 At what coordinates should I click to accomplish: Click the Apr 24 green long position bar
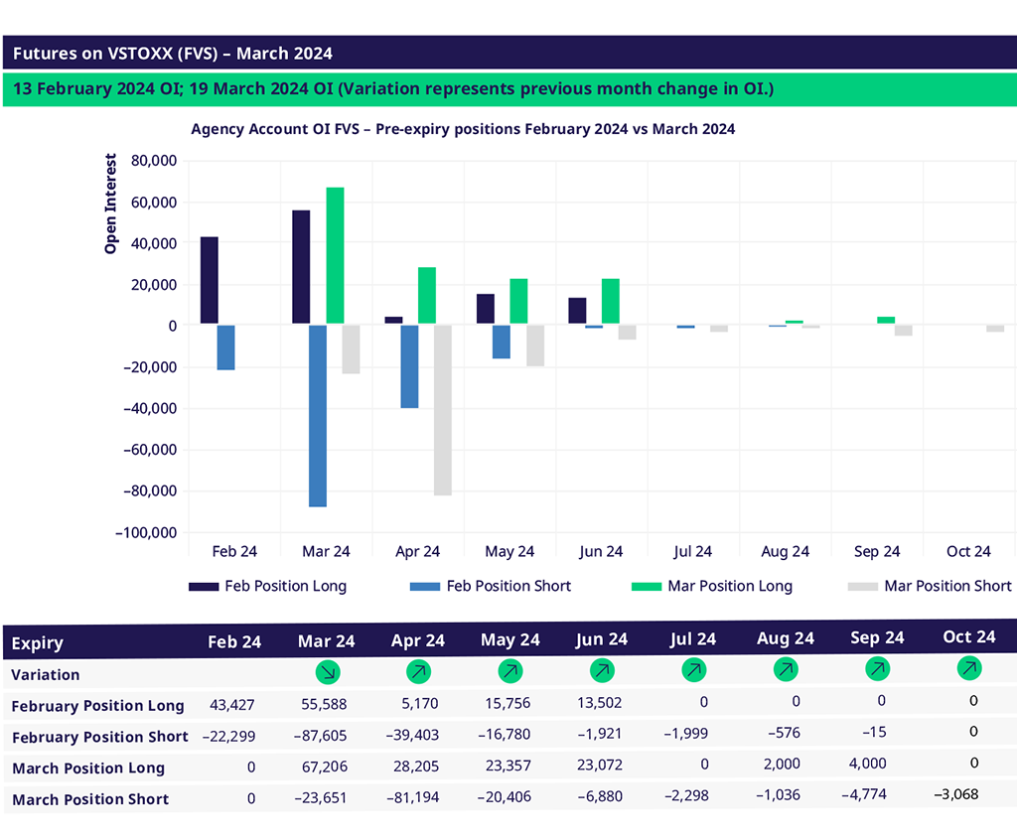click(x=427, y=295)
